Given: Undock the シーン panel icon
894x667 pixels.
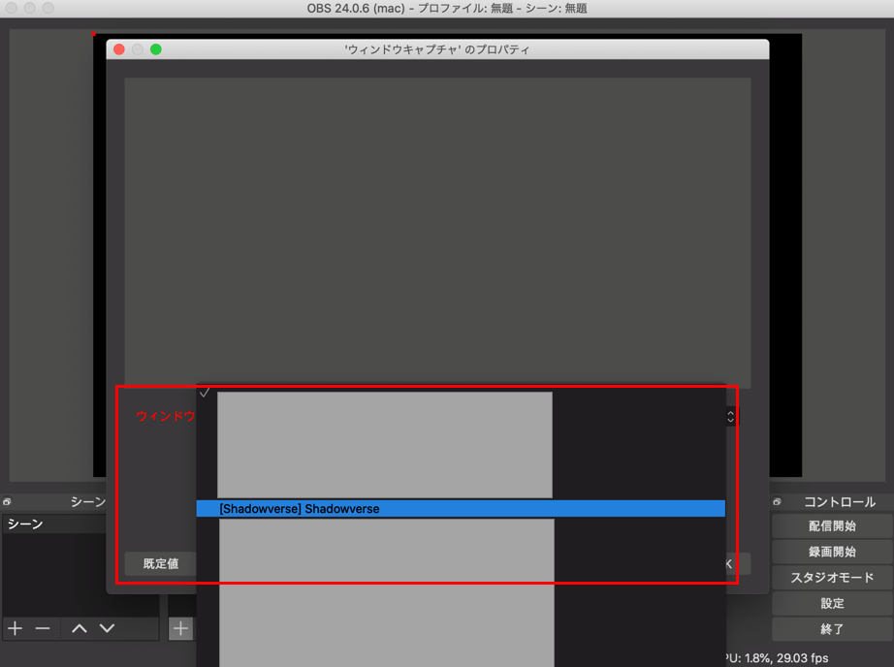Looking at the screenshot, I should pos(7,501).
